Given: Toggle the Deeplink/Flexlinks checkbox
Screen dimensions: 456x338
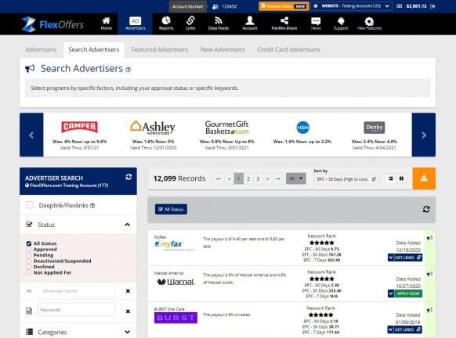Looking at the screenshot, I should pos(30,205).
